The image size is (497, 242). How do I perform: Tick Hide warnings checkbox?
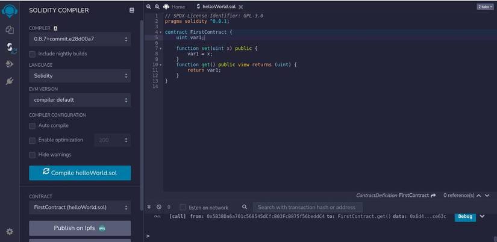[x=32, y=155]
